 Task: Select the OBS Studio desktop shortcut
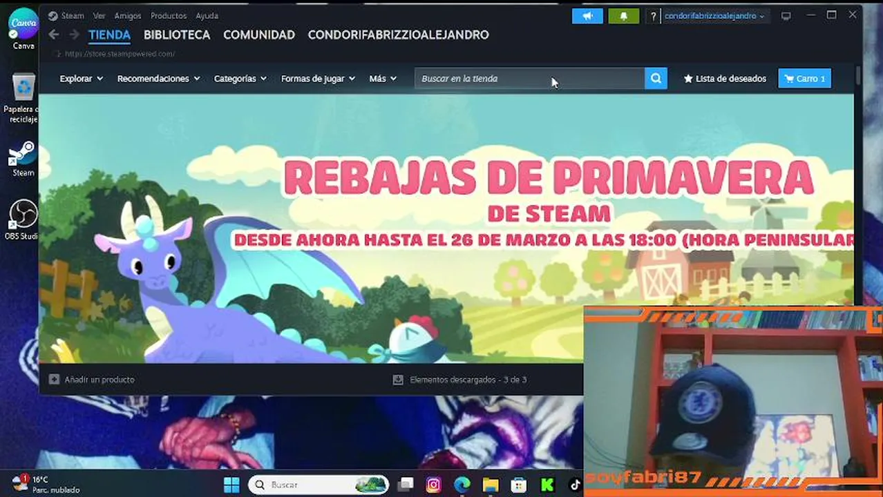23,220
